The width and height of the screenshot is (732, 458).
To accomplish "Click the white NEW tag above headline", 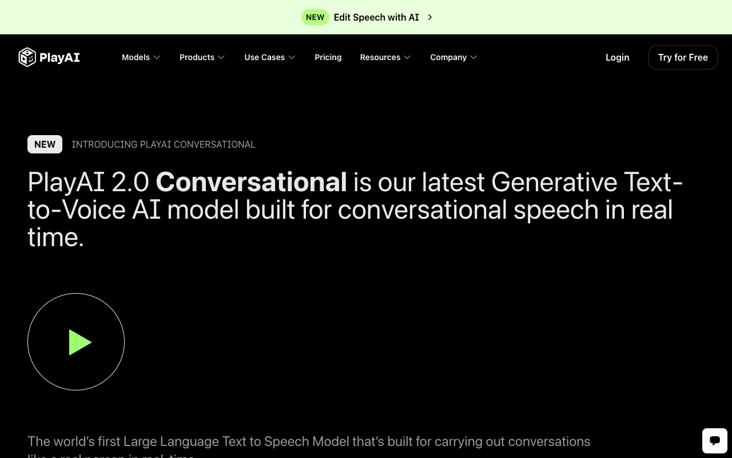I will coord(45,144).
